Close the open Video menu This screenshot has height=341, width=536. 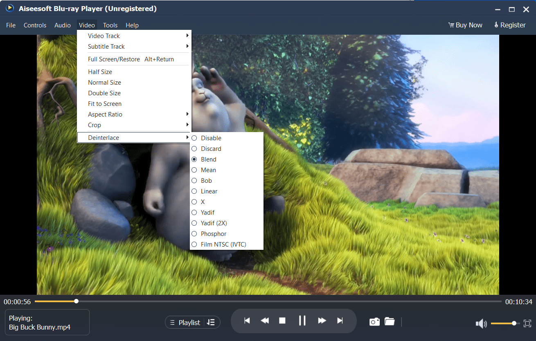87,25
